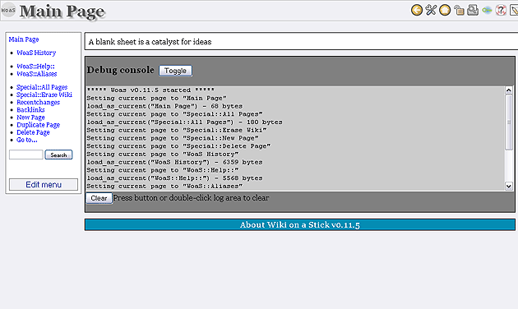Click the pencil edit page icon

click(x=514, y=10)
